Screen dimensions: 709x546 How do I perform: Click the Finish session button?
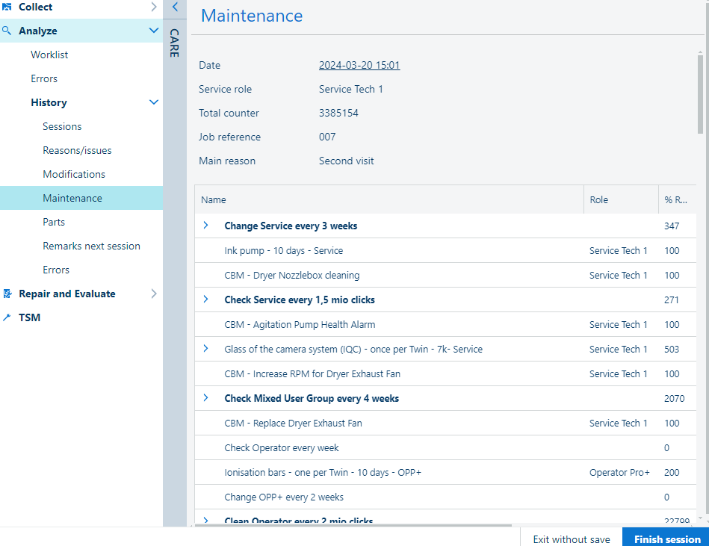(666, 539)
